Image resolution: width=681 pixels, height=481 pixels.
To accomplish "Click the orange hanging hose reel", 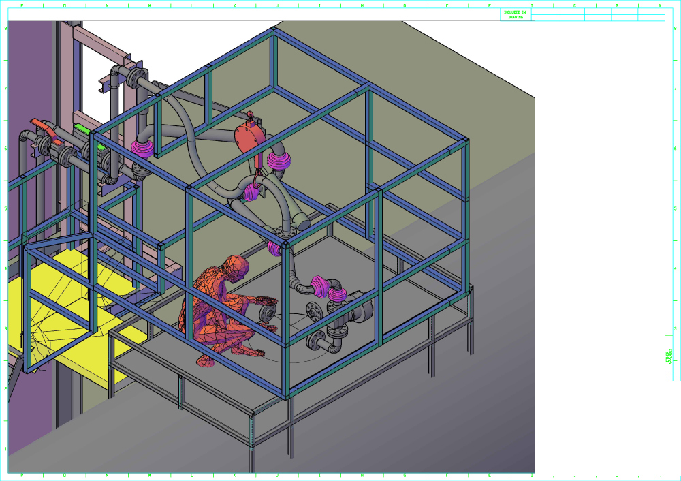I will coord(247,136).
